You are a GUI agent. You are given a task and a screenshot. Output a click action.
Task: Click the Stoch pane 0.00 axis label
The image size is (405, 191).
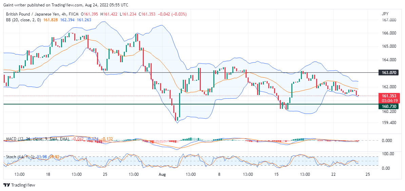tap(386, 168)
